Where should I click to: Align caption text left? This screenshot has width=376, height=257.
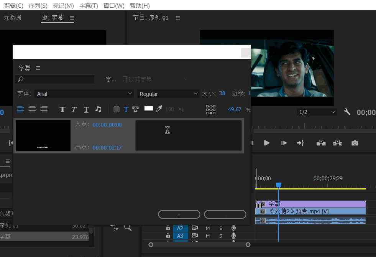coord(20,109)
